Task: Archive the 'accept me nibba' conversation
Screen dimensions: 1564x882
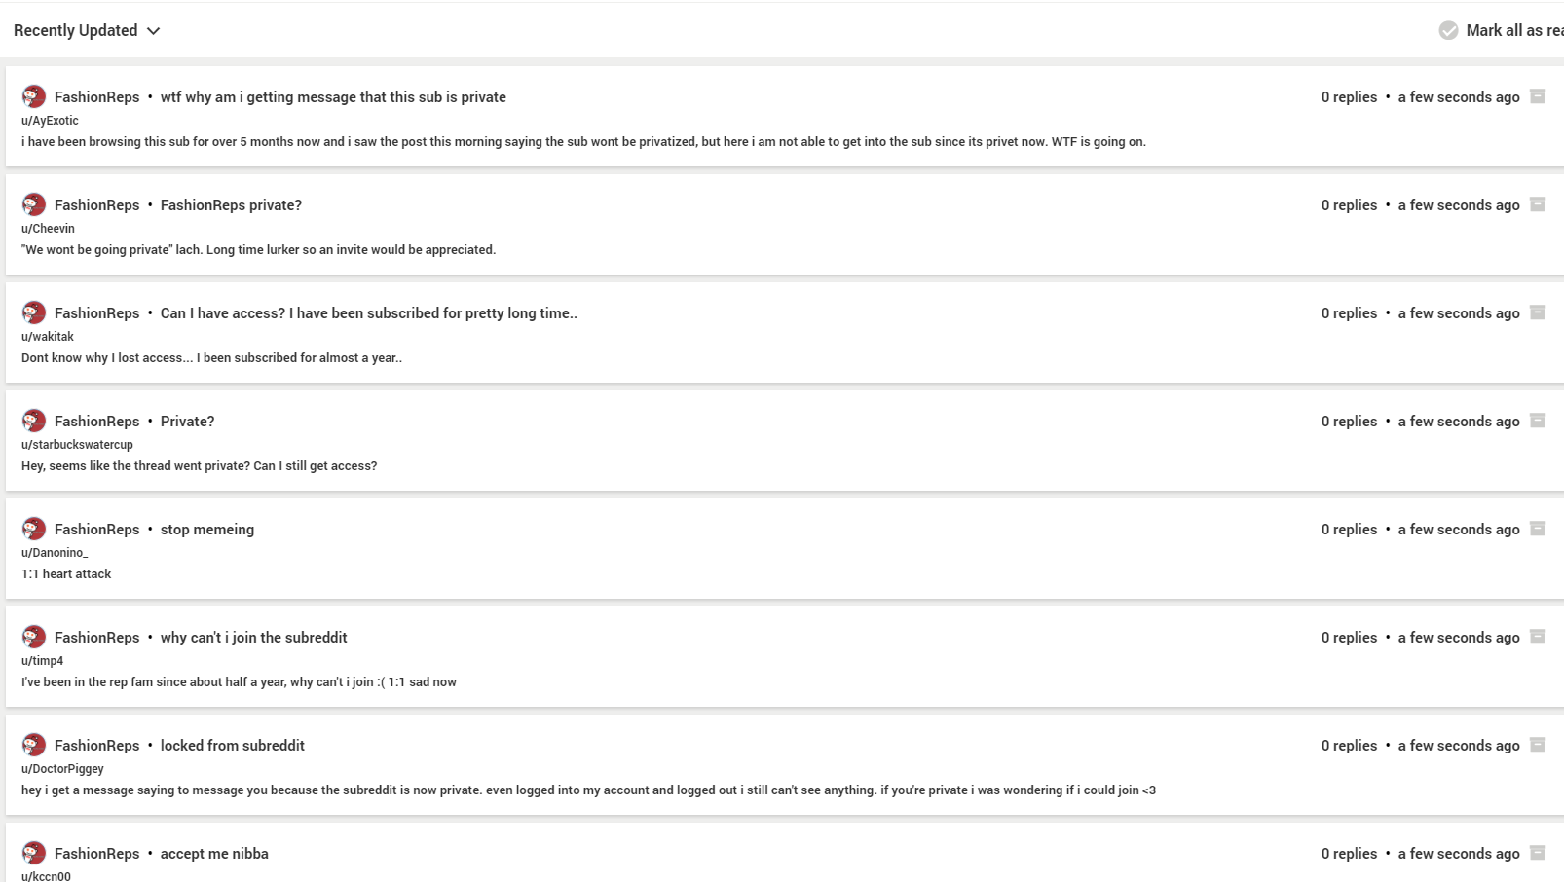Action: coord(1538,853)
